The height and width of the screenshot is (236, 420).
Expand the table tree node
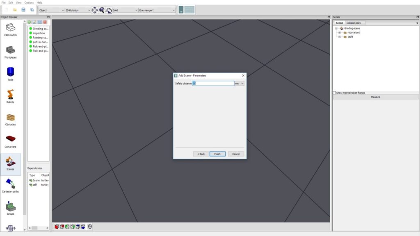pyautogui.click(x=340, y=37)
